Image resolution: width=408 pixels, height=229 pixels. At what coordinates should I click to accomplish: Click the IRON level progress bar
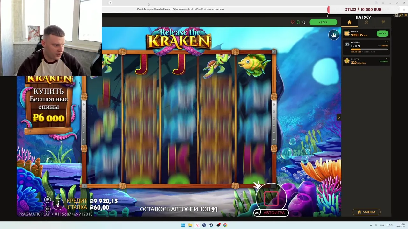tap(369, 49)
